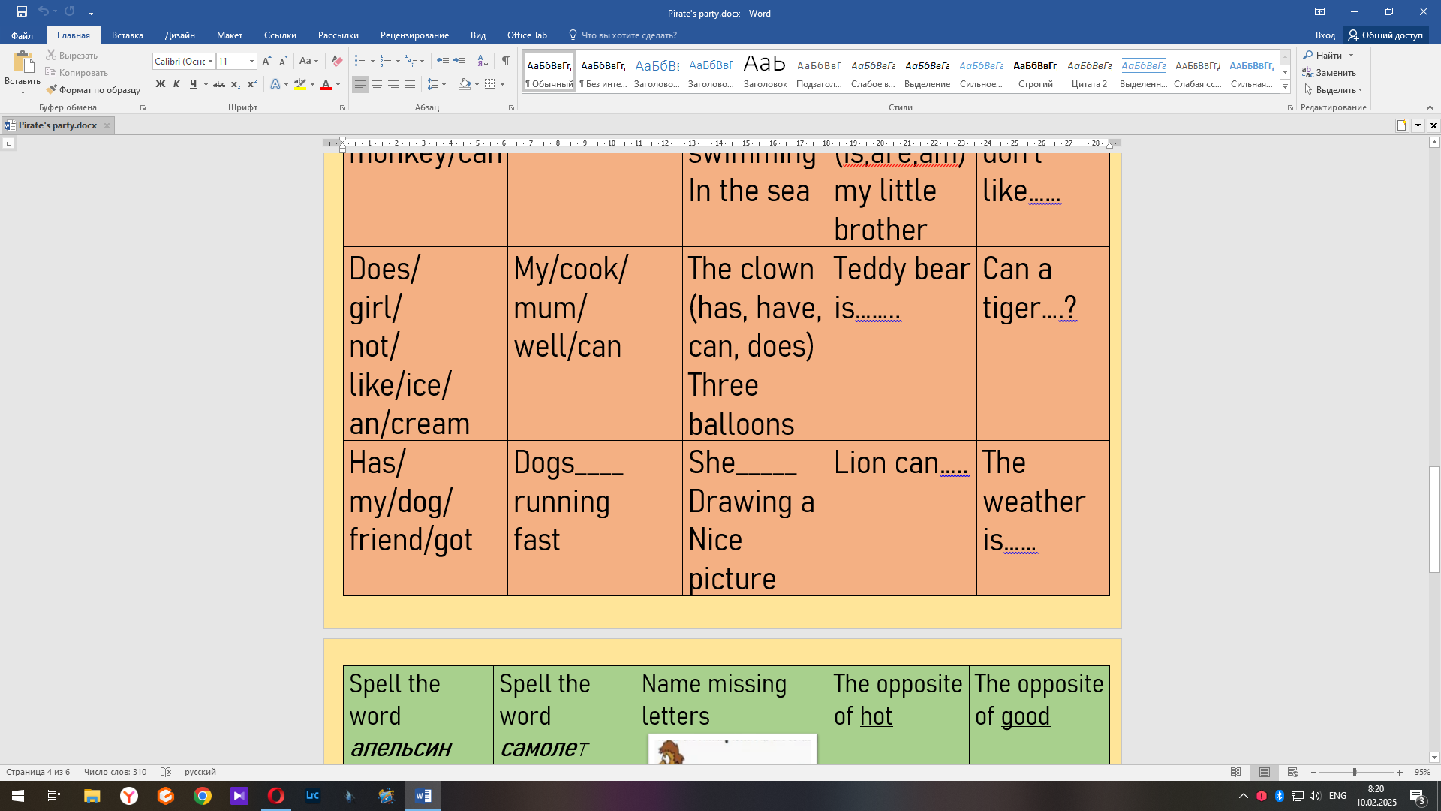1441x811 pixels.
Task: Click the Format Painter brush icon
Action: 51,89
